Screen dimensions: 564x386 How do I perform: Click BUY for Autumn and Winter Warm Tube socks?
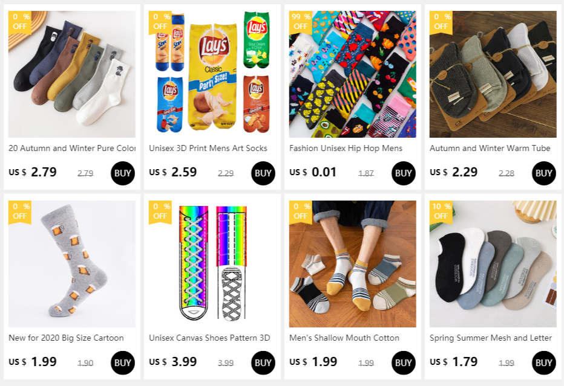point(543,173)
